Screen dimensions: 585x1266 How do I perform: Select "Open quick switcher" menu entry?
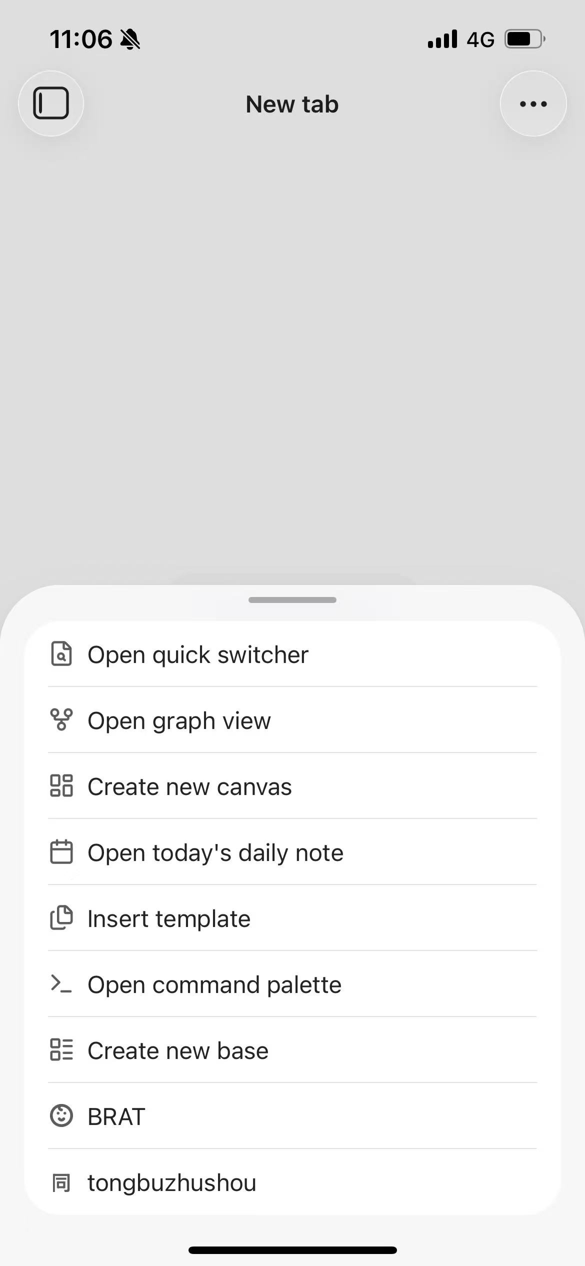coord(198,655)
